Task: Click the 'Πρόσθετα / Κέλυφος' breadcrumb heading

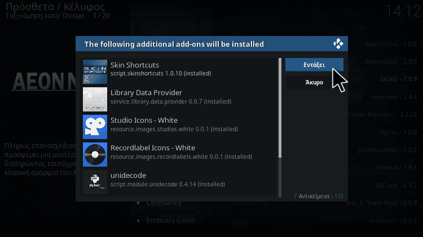Action: [55, 6]
